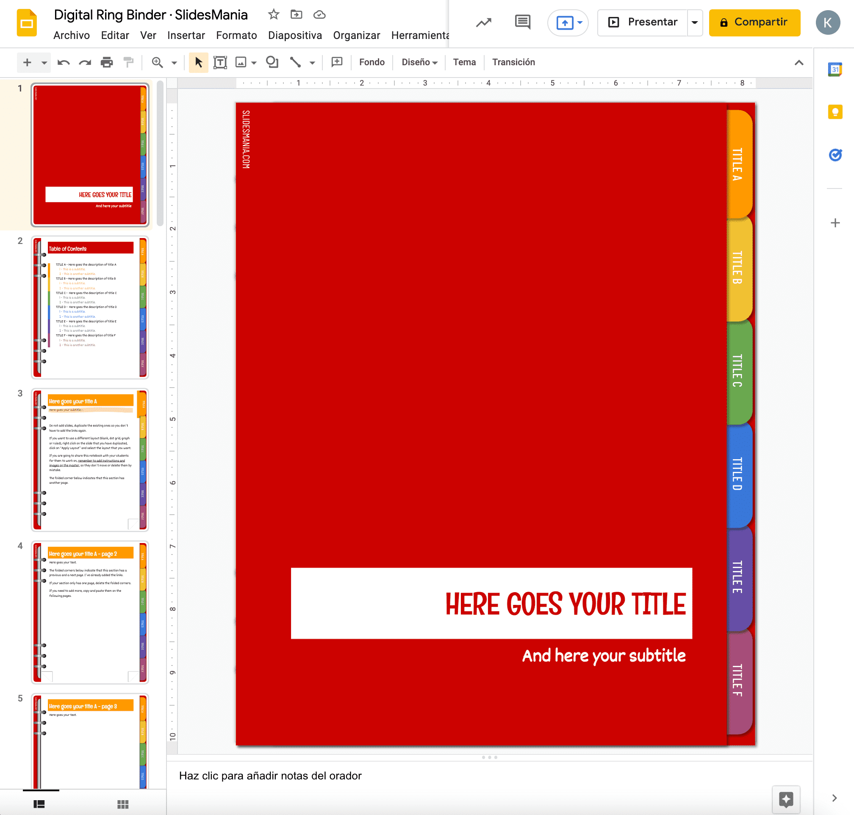
Task: Click the Compartir button
Action: tap(754, 22)
